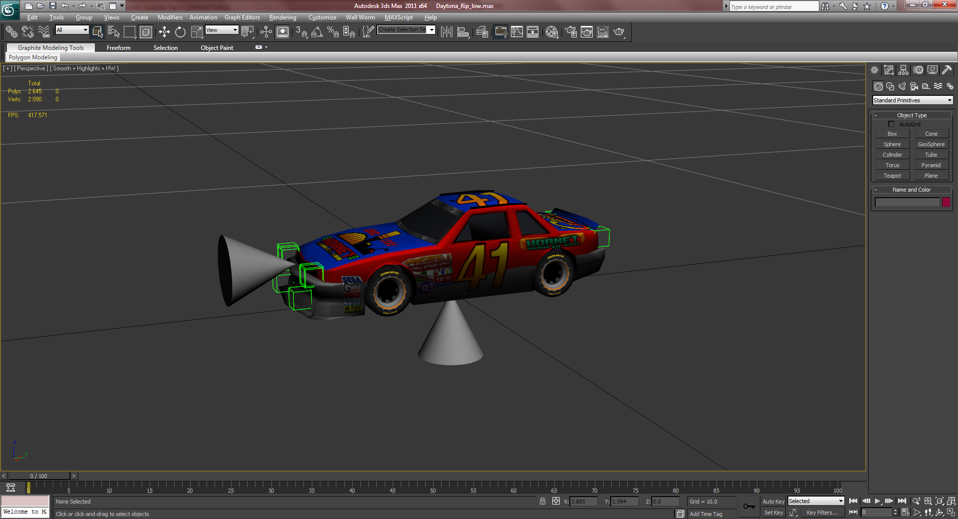
Task: Open the MAXScript menu
Action: click(x=399, y=17)
